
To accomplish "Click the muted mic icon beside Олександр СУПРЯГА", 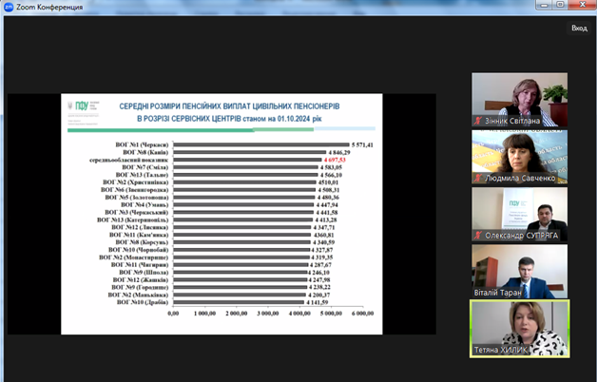I will (478, 235).
